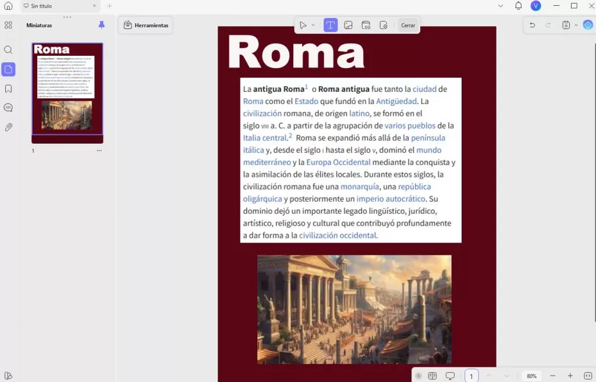Click the Cerrar button
596x382 pixels.
pyautogui.click(x=408, y=25)
